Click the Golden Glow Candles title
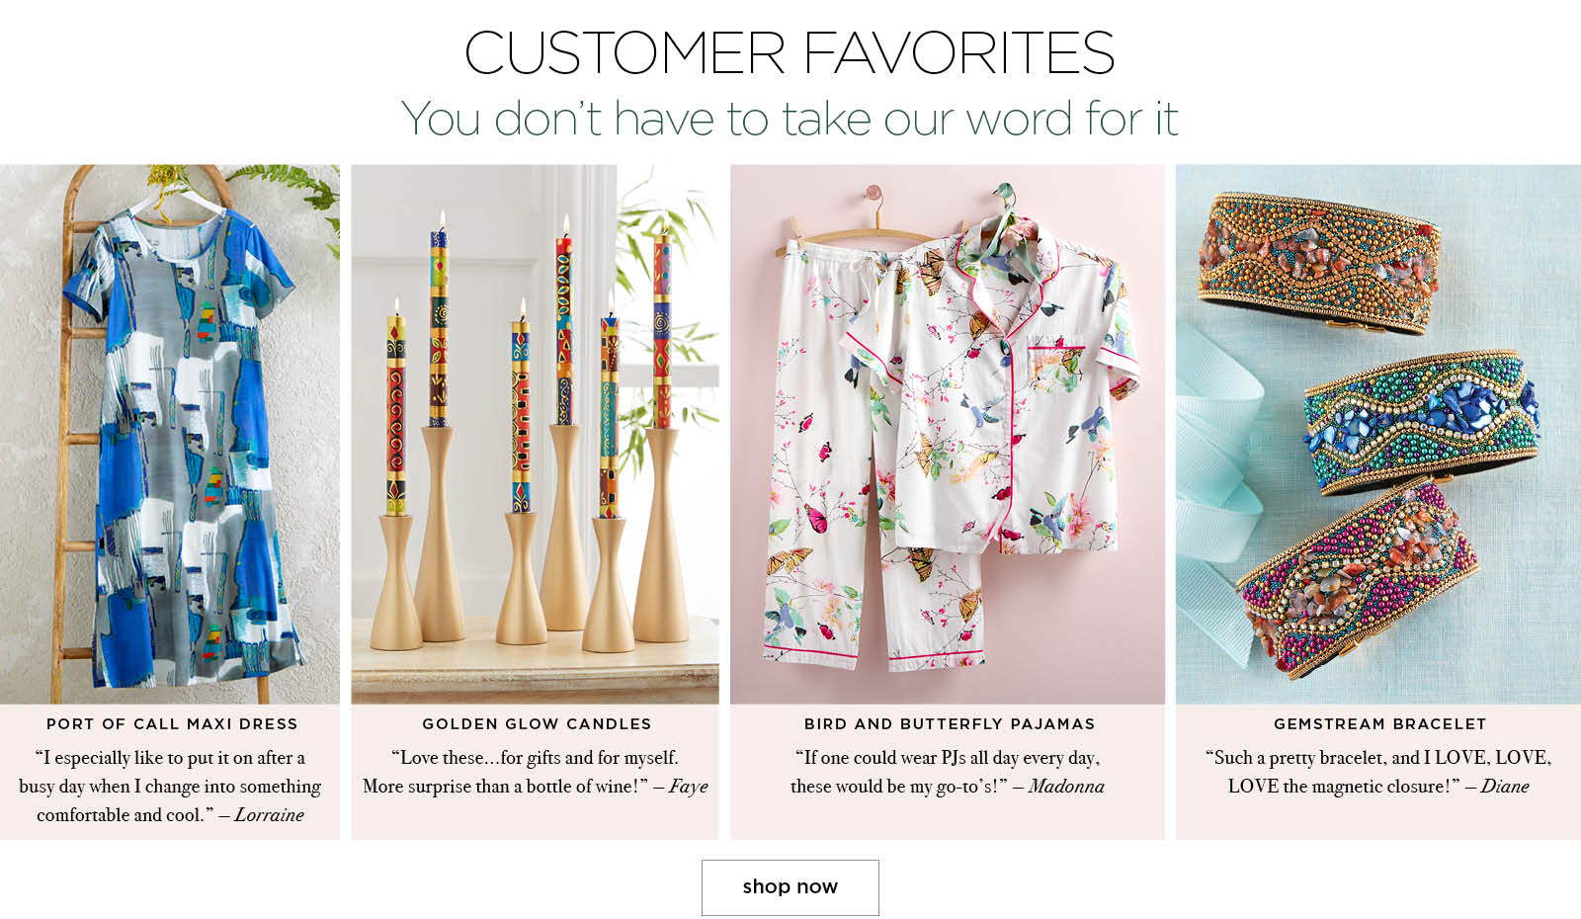 [537, 723]
